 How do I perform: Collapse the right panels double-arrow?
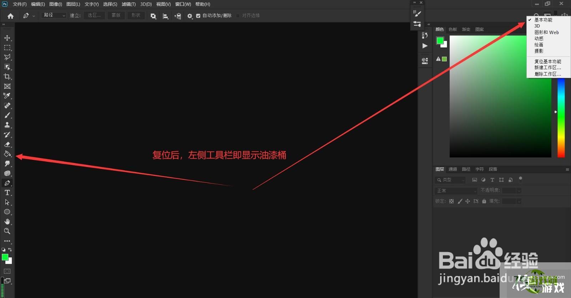pos(429,25)
